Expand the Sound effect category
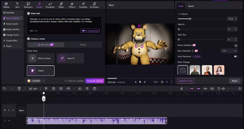Image resolution: width=244 pixels, height=129 pixels. [13, 41]
